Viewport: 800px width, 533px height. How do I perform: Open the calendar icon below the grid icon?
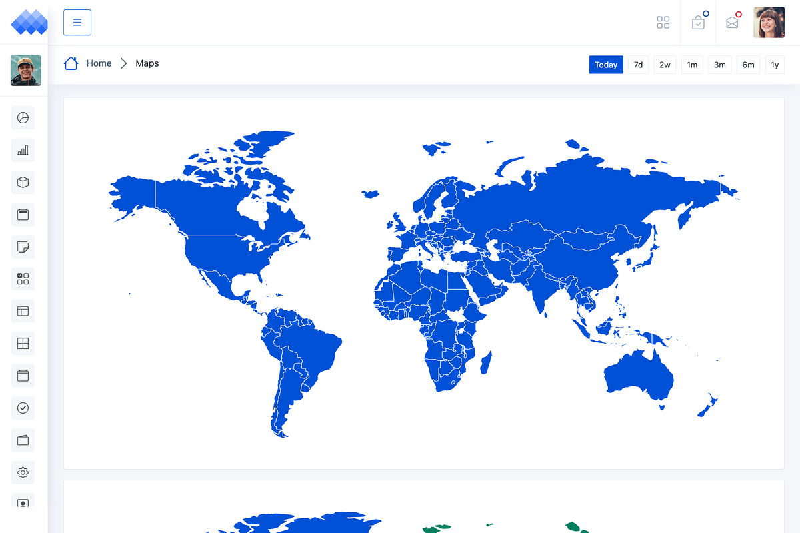coord(23,376)
